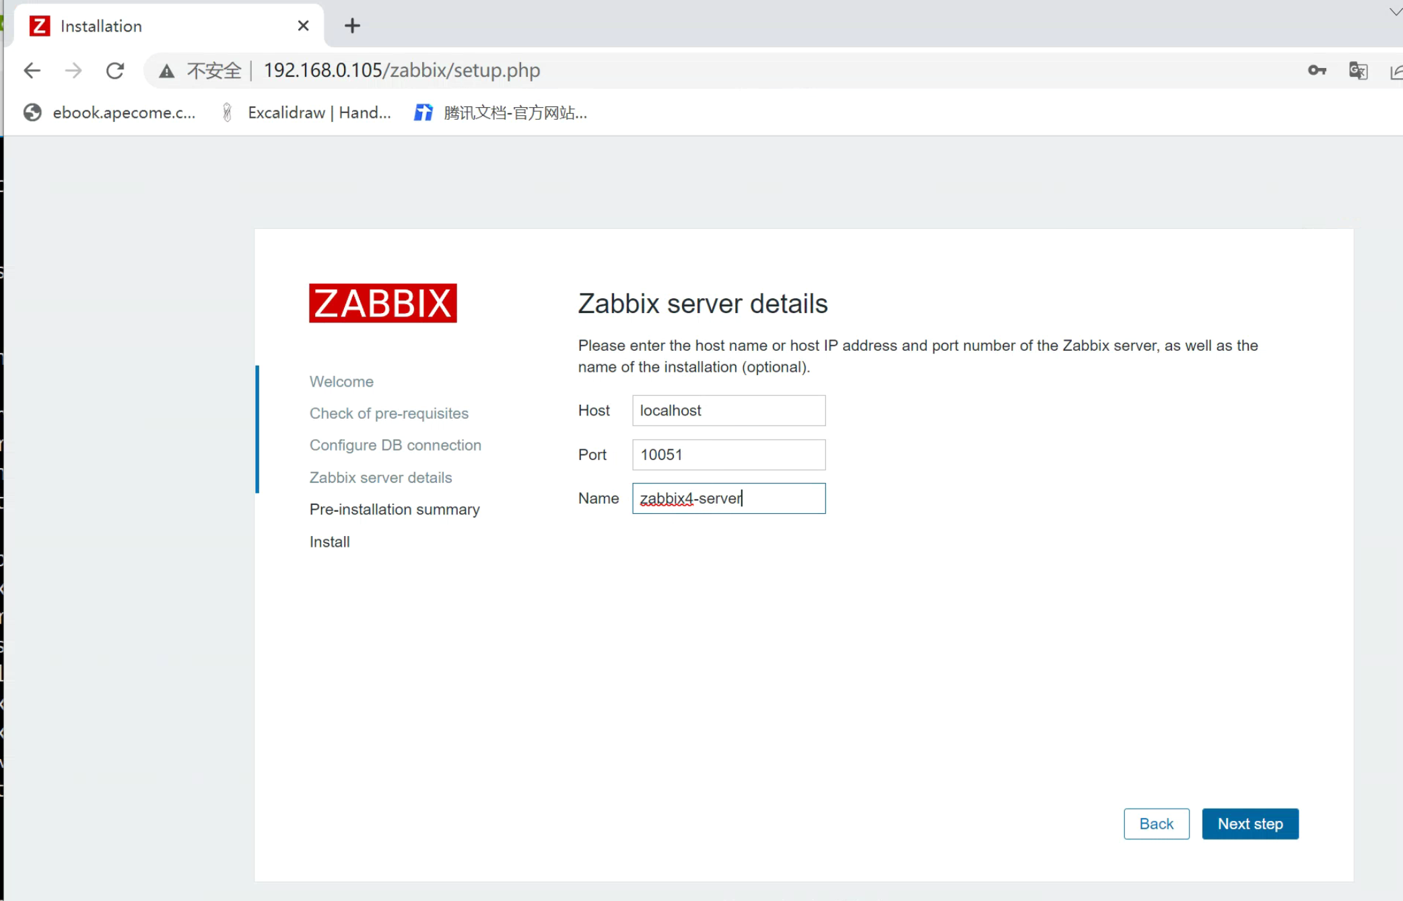This screenshot has height=901, width=1403.
Task: Close the Installation tab
Action: point(303,26)
